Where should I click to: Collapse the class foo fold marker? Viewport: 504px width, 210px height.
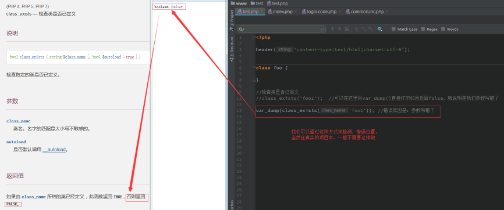coord(254,68)
